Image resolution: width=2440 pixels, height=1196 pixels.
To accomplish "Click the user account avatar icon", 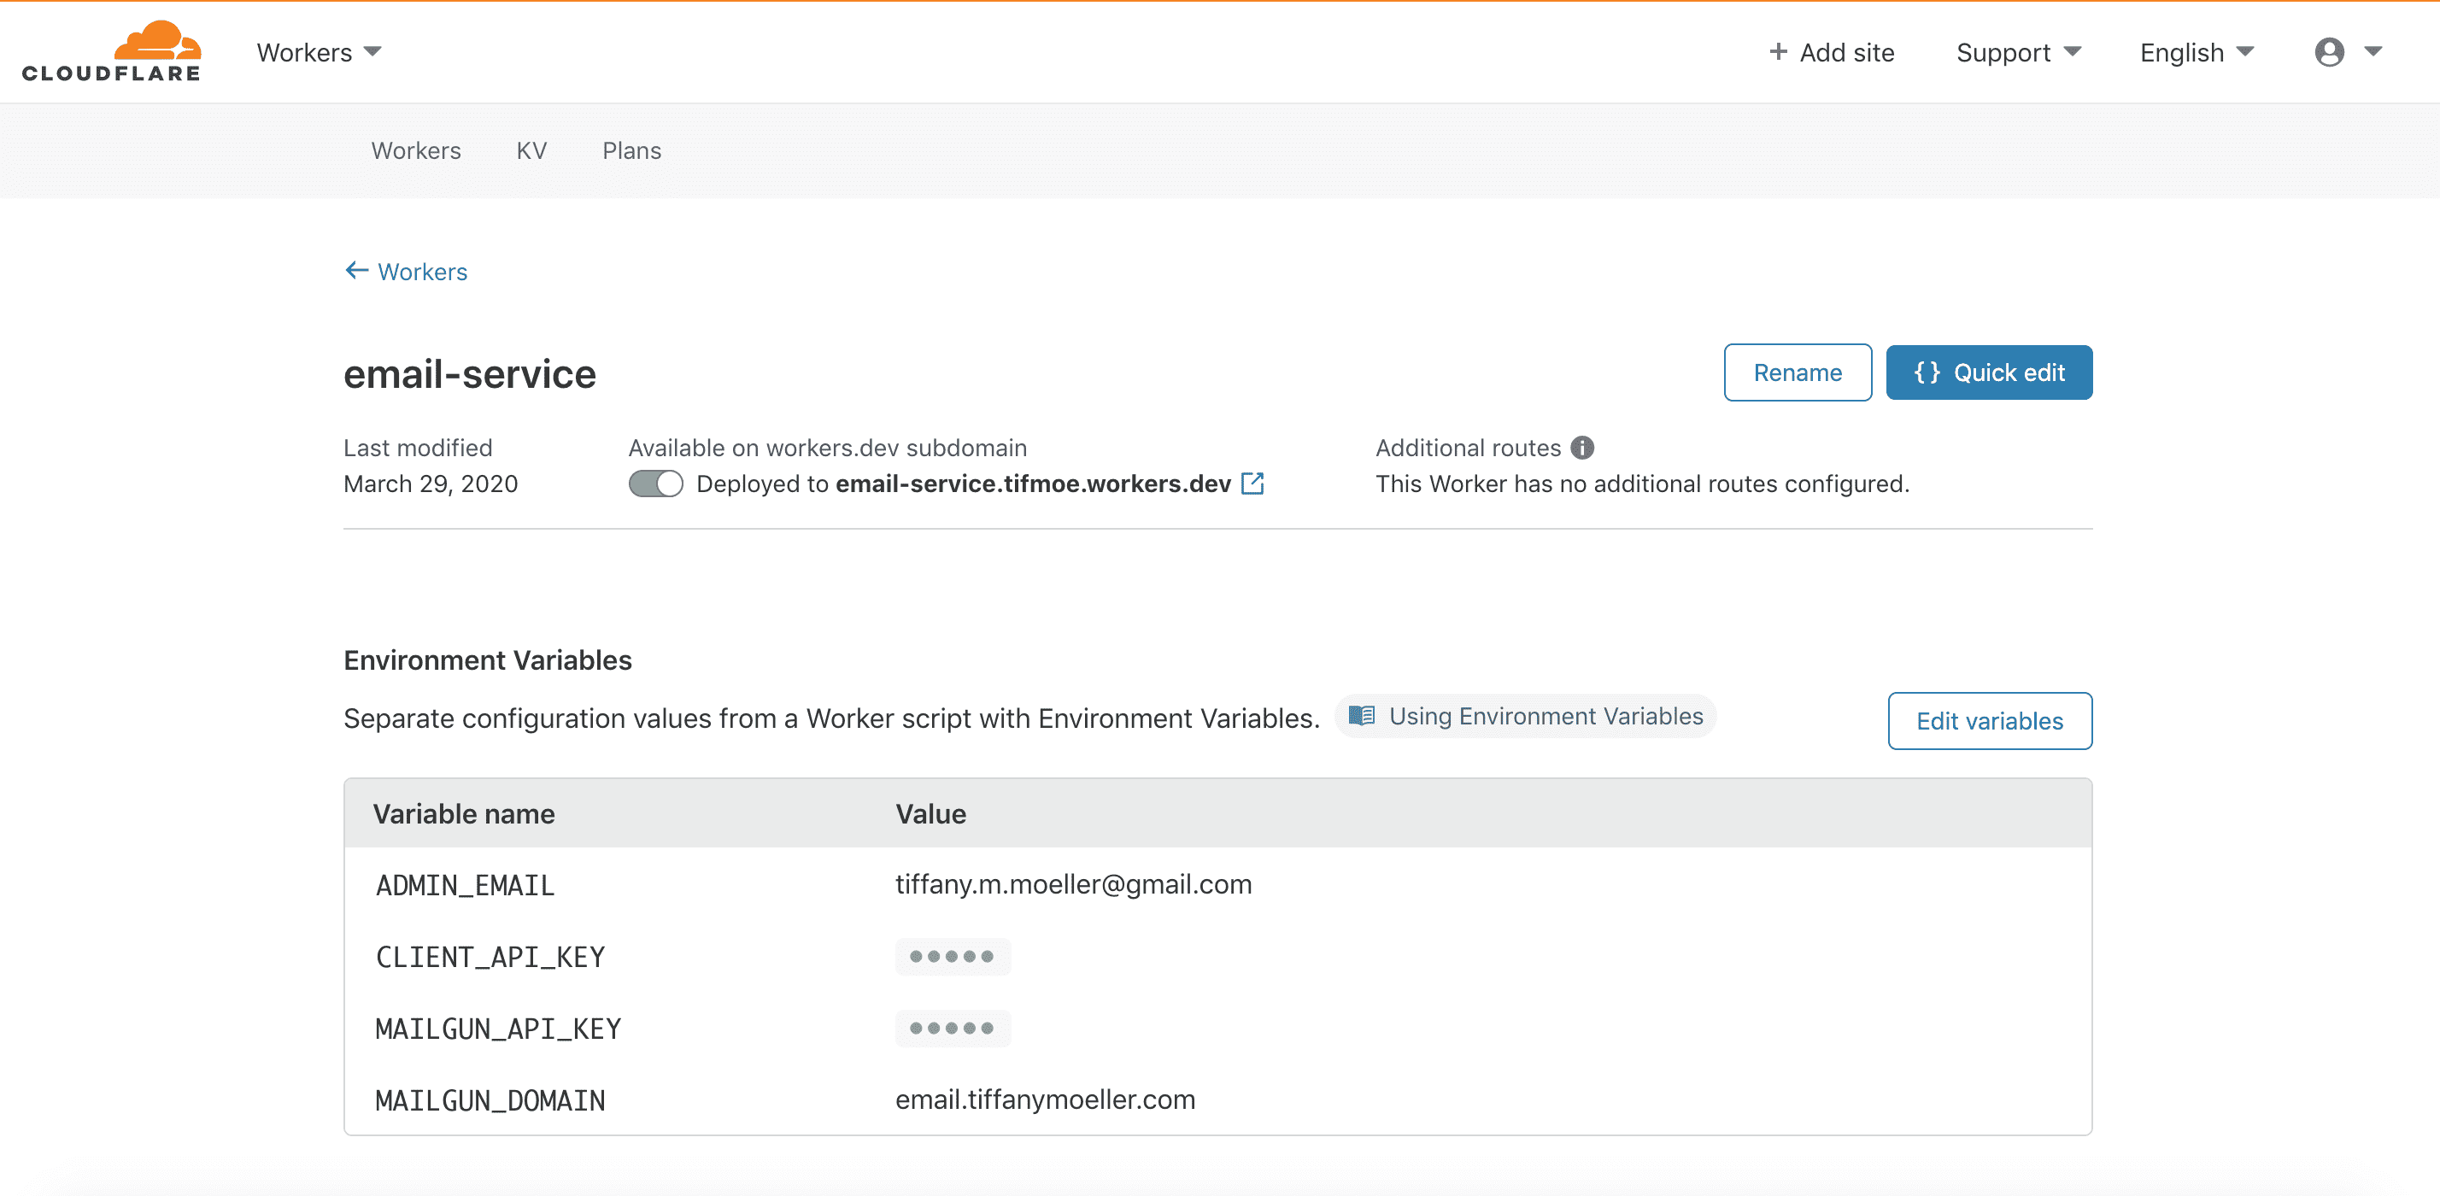I will point(2329,51).
